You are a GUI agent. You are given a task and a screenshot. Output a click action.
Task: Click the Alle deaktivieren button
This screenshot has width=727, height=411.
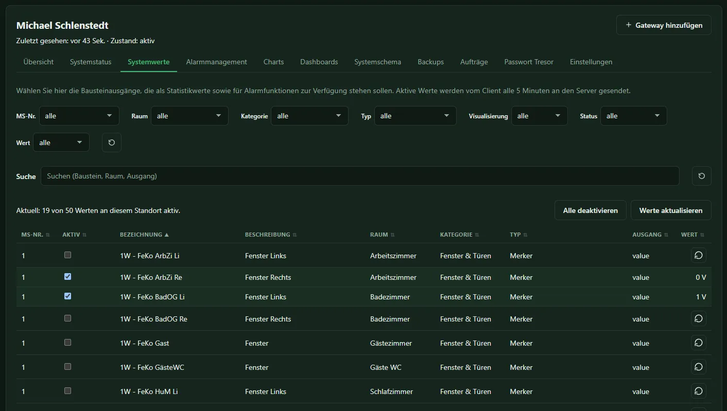click(x=590, y=210)
